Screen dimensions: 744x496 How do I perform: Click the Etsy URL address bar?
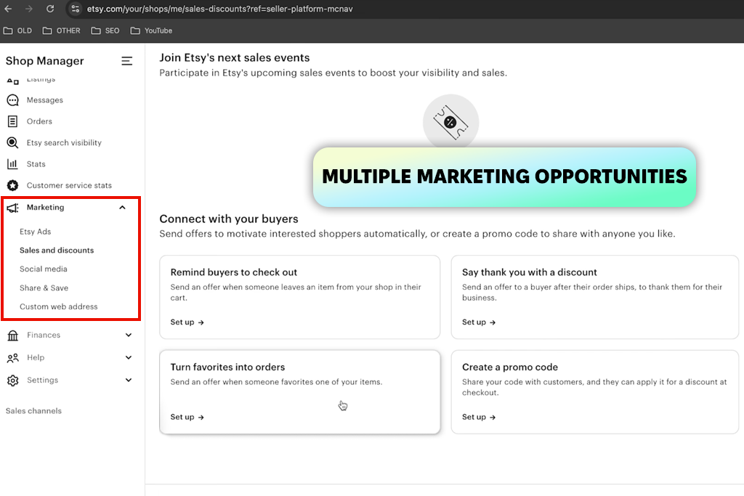click(x=219, y=9)
